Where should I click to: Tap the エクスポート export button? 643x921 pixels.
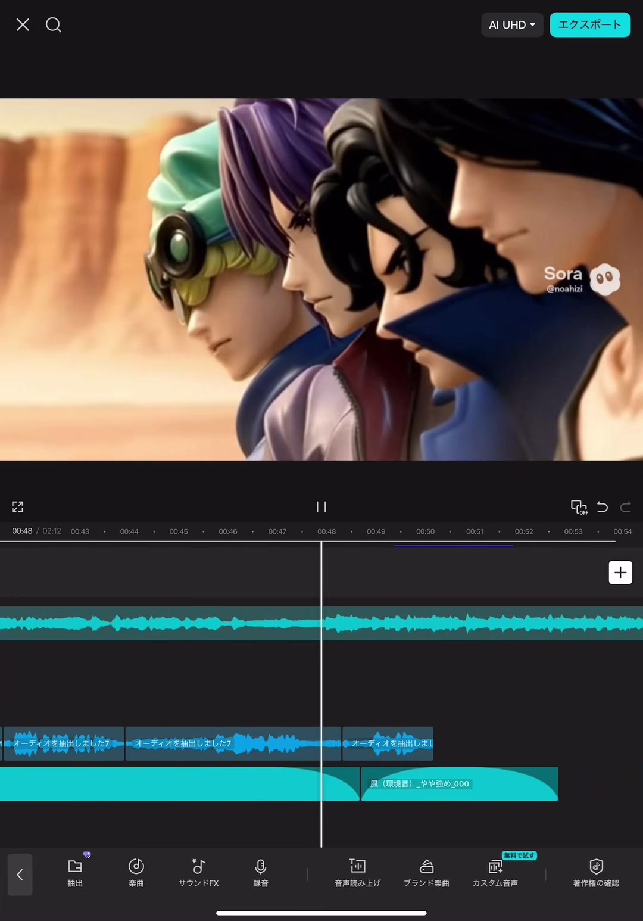coord(589,25)
